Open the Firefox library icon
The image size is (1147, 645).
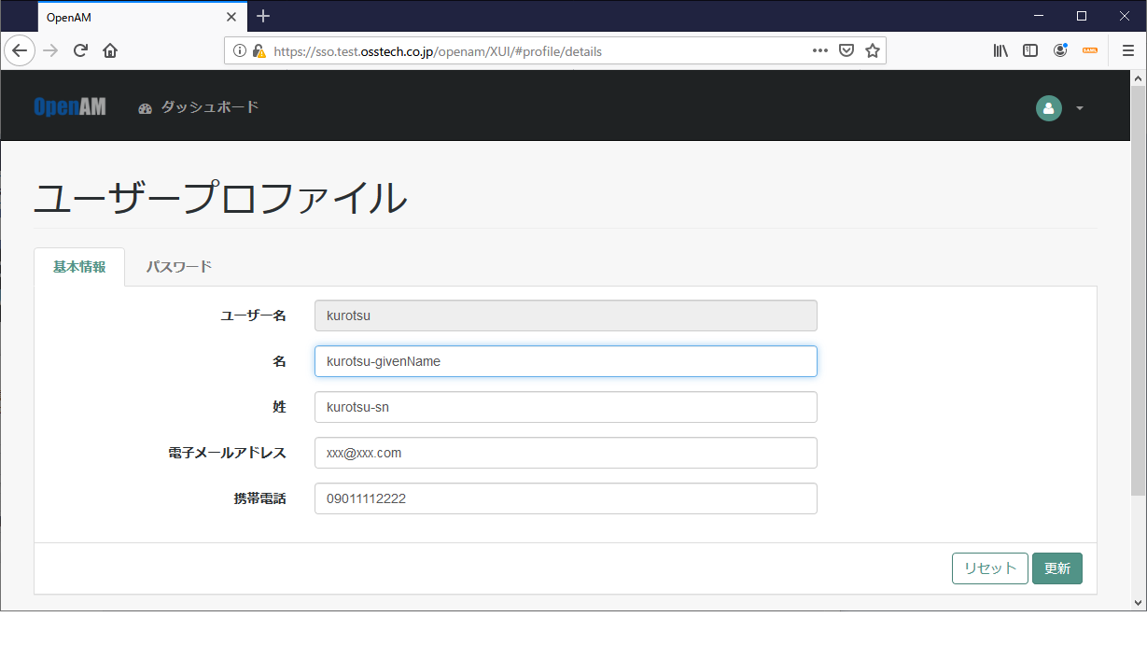(1000, 50)
